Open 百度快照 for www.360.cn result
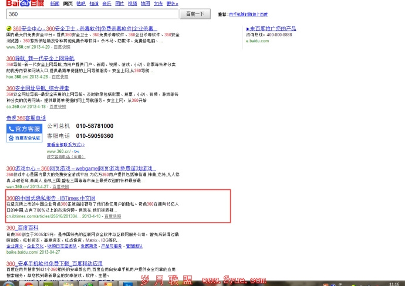405x286 pixels. (62, 47)
